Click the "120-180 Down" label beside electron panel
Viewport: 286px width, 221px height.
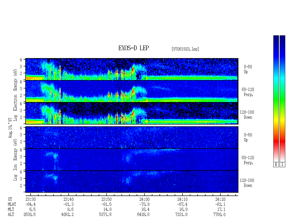coord(247,115)
